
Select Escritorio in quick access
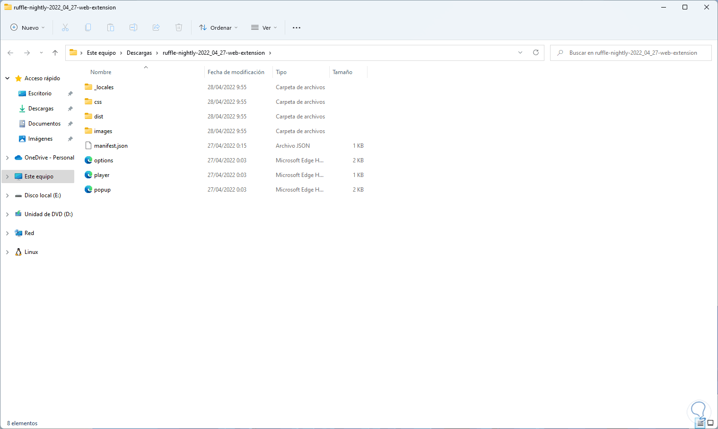pos(40,93)
